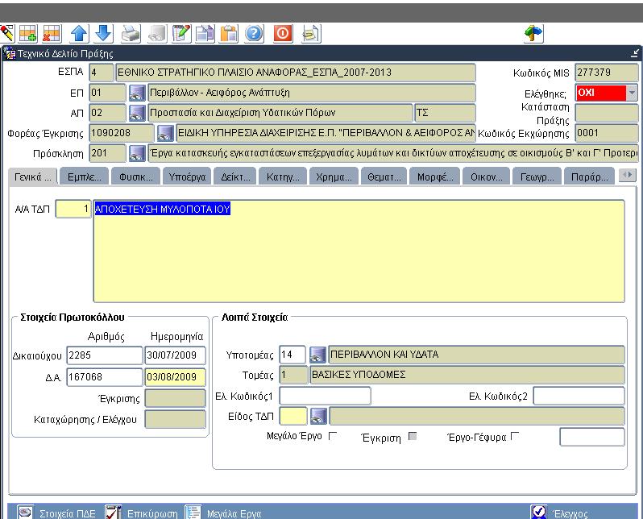Viewport: 643px width, 519px height.
Task: Go to previous record with up arrow
Action: (79, 33)
